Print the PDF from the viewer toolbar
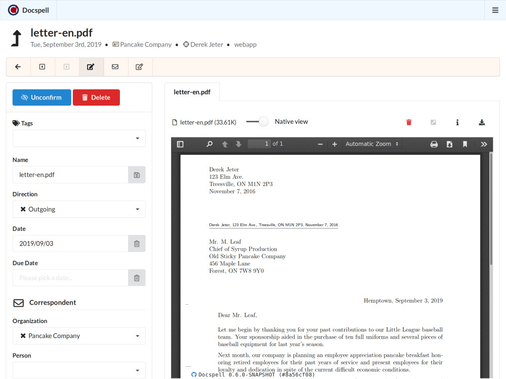Image resolution: width=506 pixels, height=379 pixels. 434,144
